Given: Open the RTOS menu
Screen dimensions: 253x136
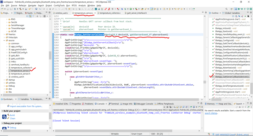Looking at the screenshot, I should point(74,6).
